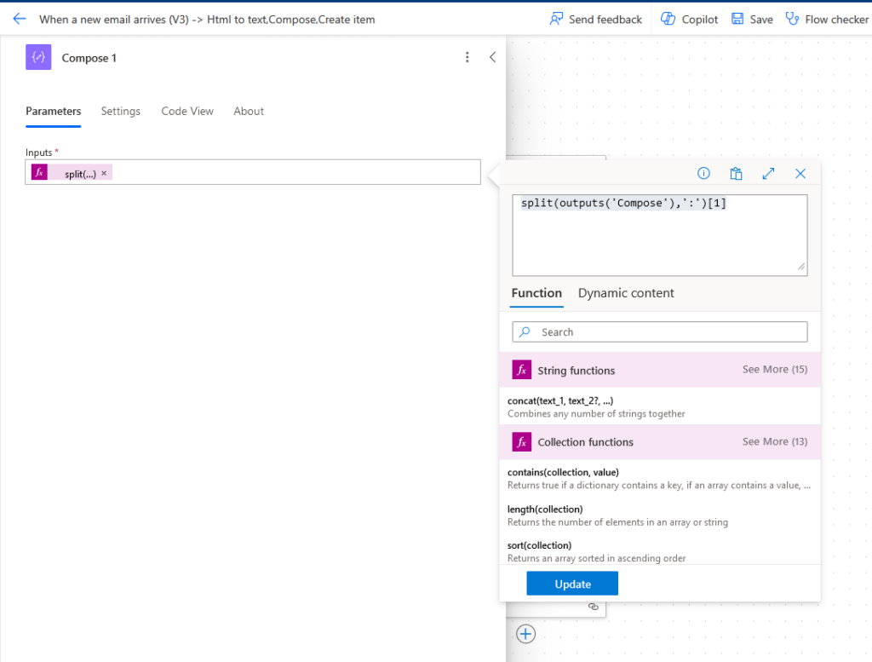The width and height of the screenshot is (872, 662).
Task: Click inside the Inputs field
Action: (x=253, y=172)
